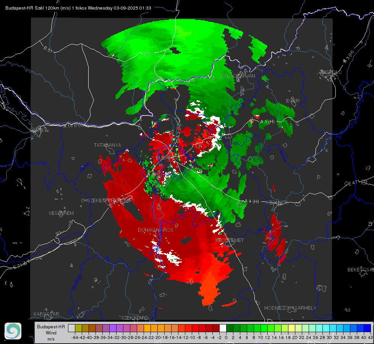
Task: Click the A 4 (H) road label
Action: point(252,201)
